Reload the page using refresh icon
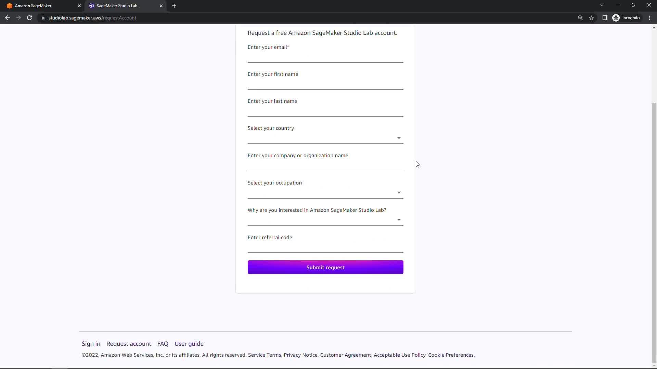Viewport: 657px width, 369px height. click(x=29, y=18)
